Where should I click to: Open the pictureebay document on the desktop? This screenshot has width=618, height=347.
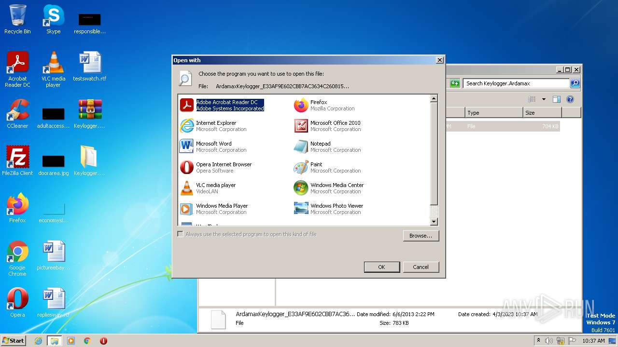53,255
